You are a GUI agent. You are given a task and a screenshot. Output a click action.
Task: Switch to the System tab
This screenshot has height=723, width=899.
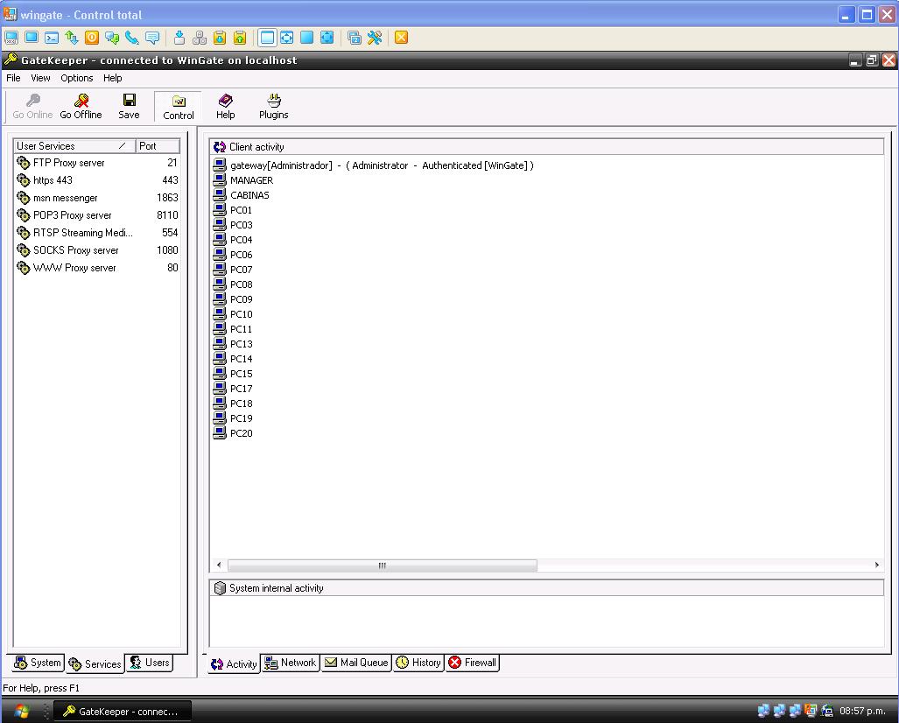coord(38,663)
